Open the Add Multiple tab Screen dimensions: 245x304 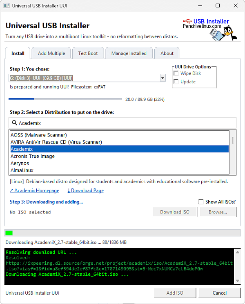51,53
